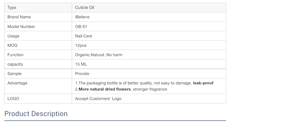Click the 15 ML capacity value

[81, 64]
